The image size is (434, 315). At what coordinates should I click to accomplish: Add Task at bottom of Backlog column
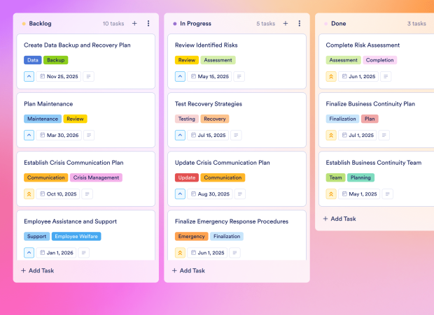(x=37, y=270)
